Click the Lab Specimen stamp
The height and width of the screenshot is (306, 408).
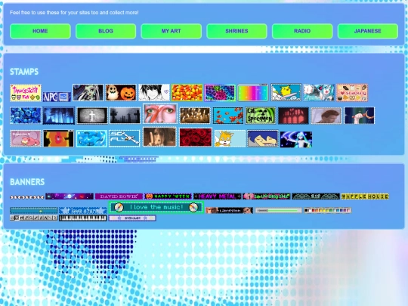[261, 116]
